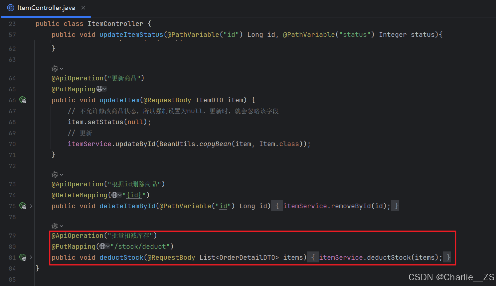Image resolution: width=496 pixels, height=286 pixels.
Task: Switch to the ItemController.java tab
Action: pyautogui.click(x=46, y=8)
